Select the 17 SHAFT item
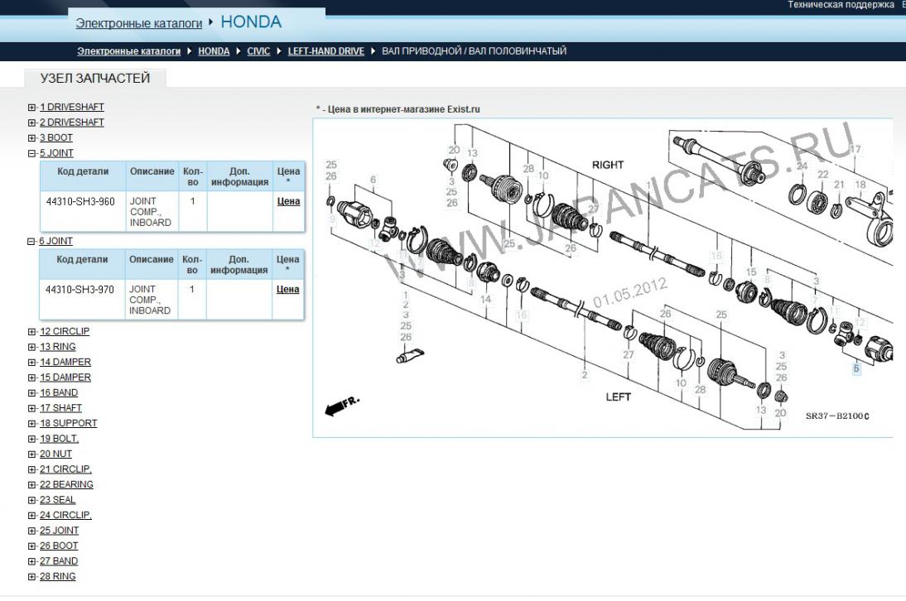Viewport: 906px width, 601px height. [x=60, y=408]
